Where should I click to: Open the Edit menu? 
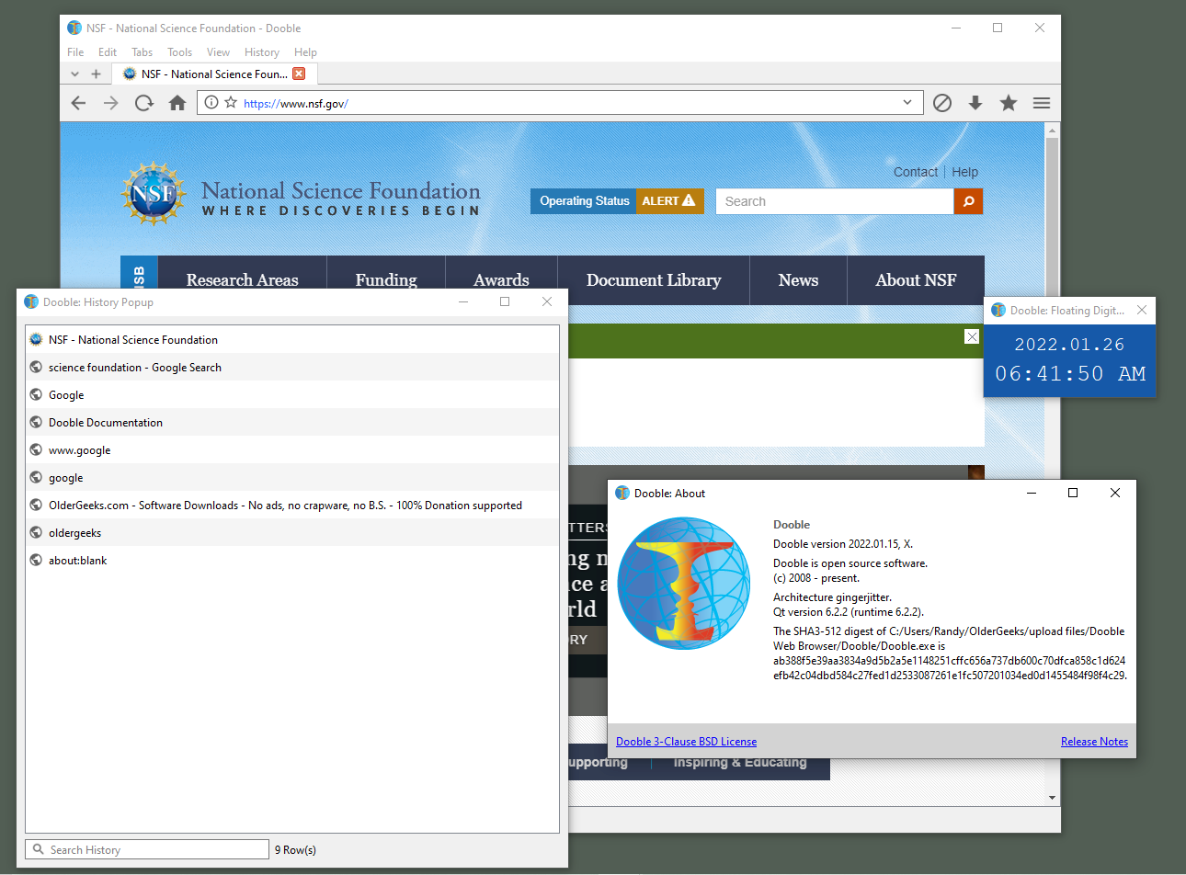coord(108,52)
